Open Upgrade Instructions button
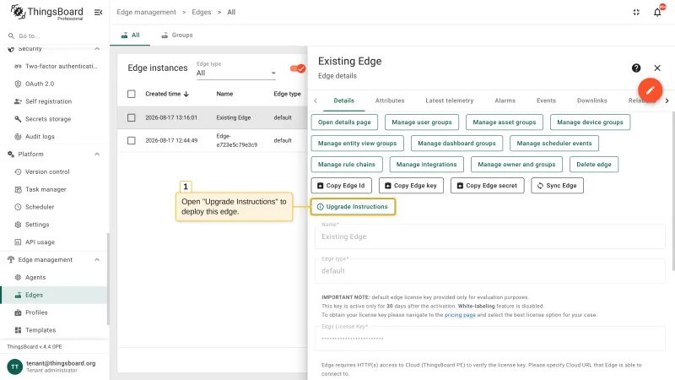The height and width of the screenshot is (380, 675). [x=353, y=206]
